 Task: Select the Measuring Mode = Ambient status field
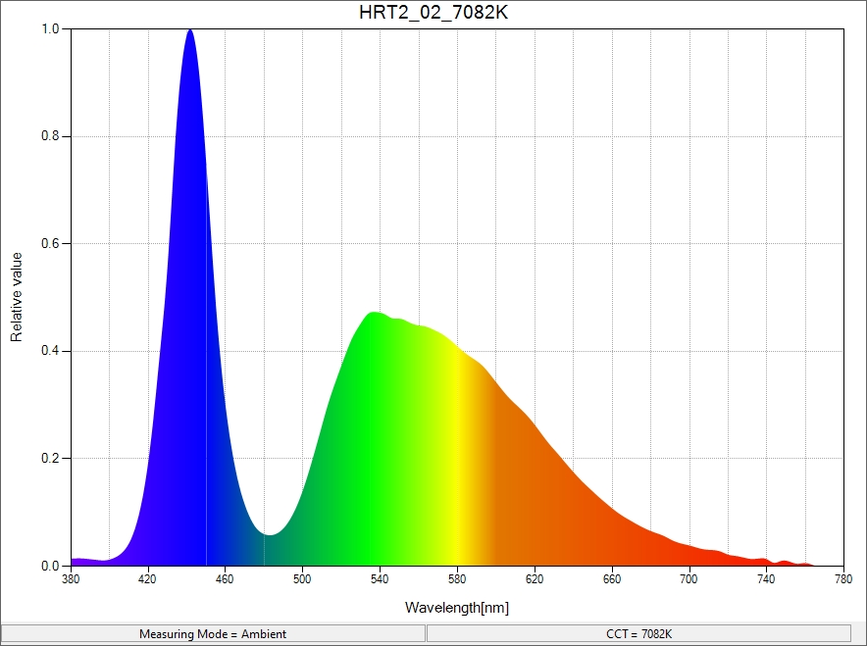point(213,633)
